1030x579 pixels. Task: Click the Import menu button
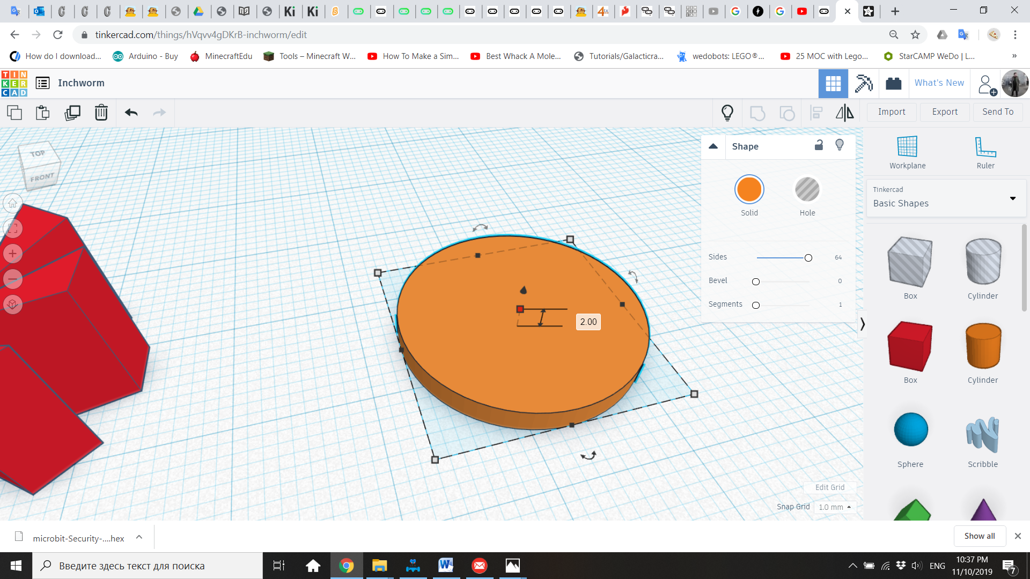(892, 112)
